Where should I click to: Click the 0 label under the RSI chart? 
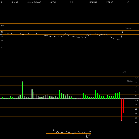(1, 48)
